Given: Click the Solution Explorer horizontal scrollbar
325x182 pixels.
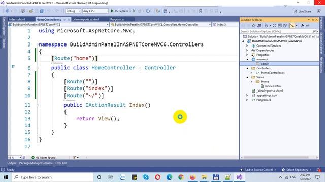Looking at the screenshot, I should tap(276, 157).
